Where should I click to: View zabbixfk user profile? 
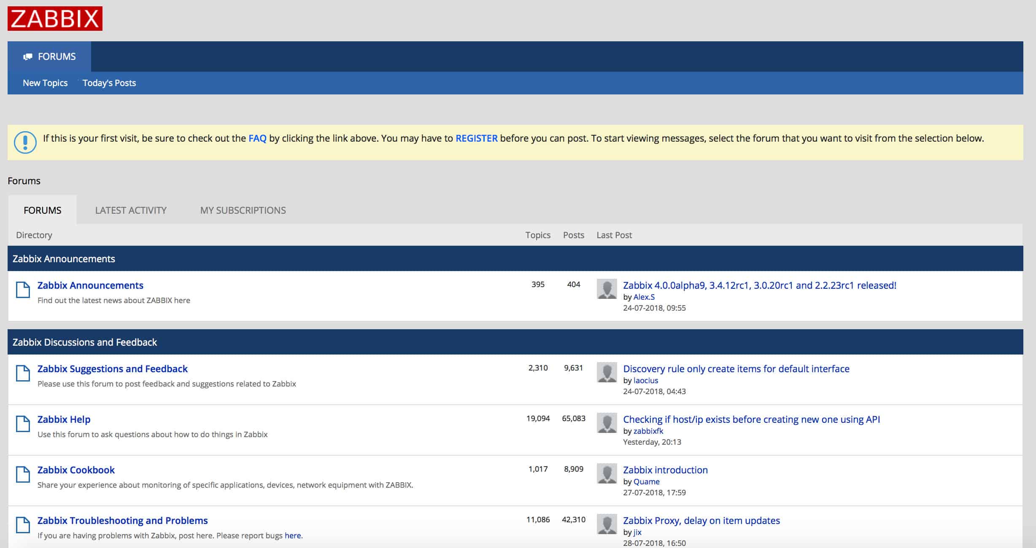point(648,431)
